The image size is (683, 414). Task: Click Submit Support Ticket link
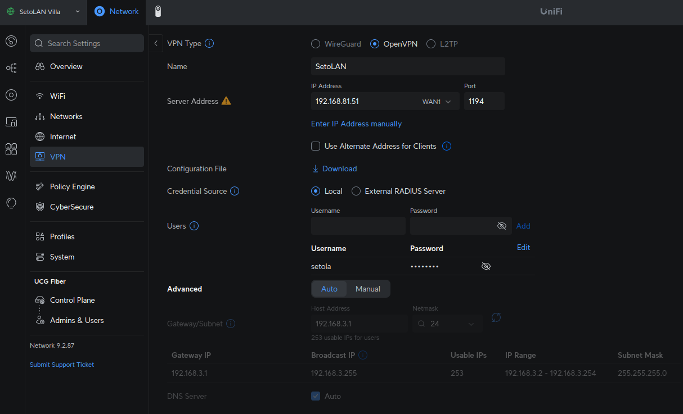[x=62, y=365]
